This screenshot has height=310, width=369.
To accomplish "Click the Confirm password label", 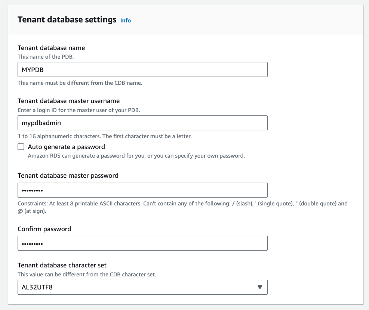I will (44, 229).
